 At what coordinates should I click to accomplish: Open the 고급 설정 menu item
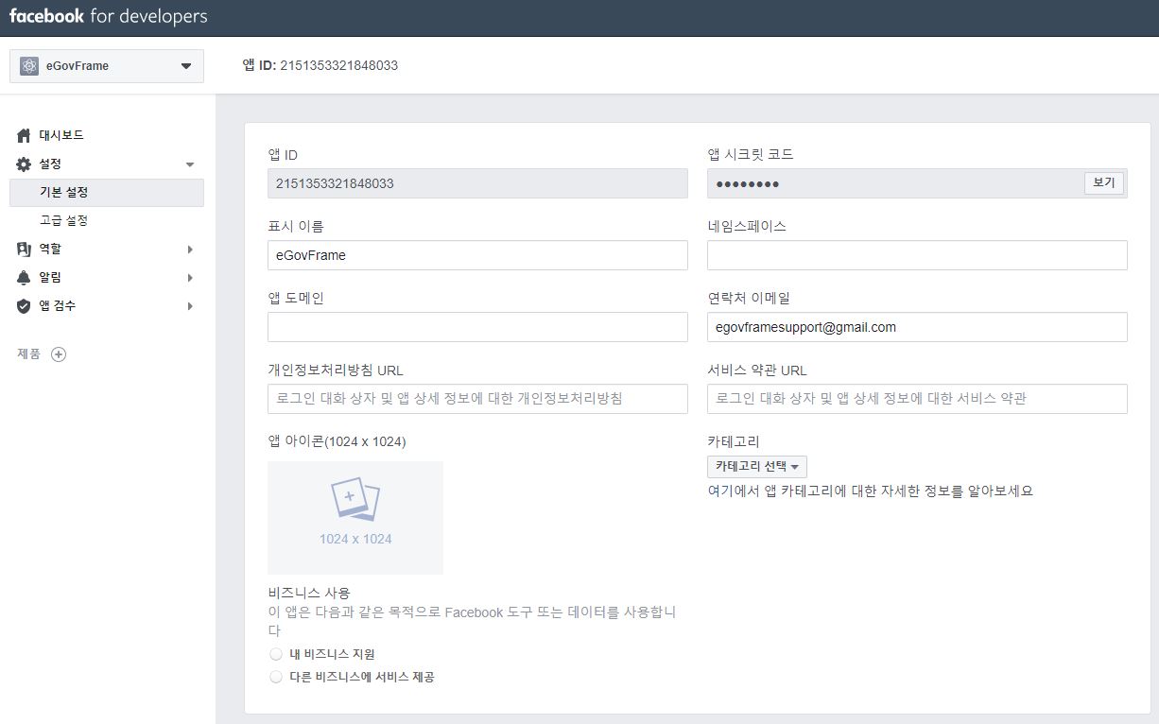64,221
